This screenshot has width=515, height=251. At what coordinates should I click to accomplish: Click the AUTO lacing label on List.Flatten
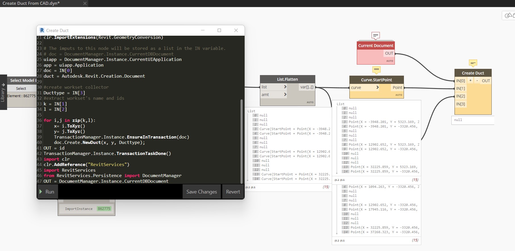310,102
